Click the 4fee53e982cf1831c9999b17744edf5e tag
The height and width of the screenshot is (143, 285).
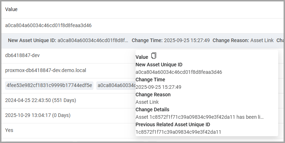(x=49, y=85)
